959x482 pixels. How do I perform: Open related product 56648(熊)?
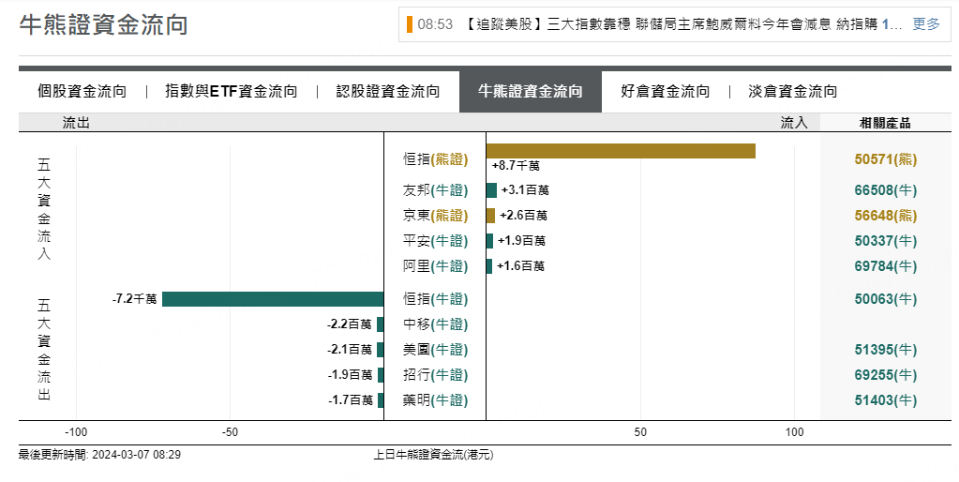(x=886, y=216)
